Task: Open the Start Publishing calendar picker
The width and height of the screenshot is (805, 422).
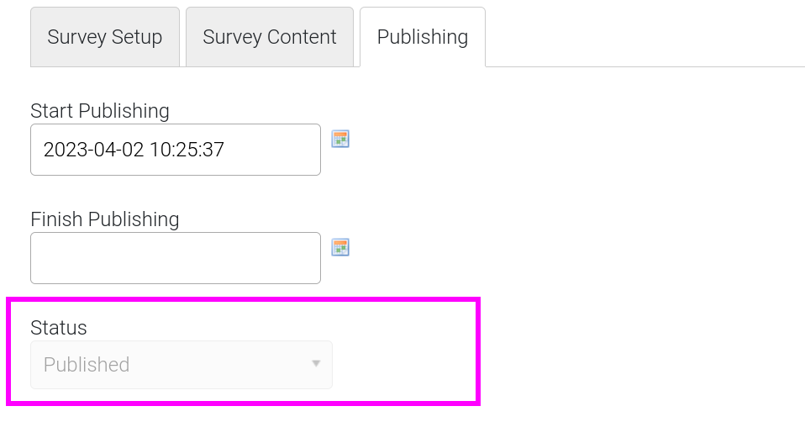Action: point(340,139)
